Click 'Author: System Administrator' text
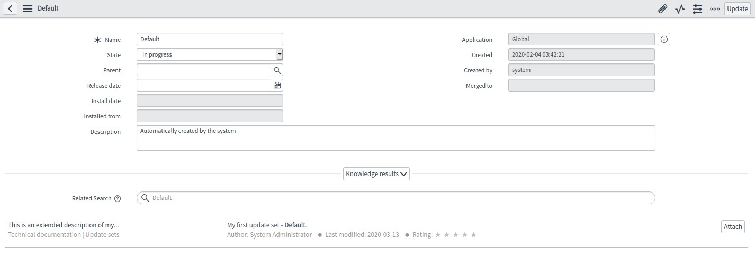 tap(269, 235)
